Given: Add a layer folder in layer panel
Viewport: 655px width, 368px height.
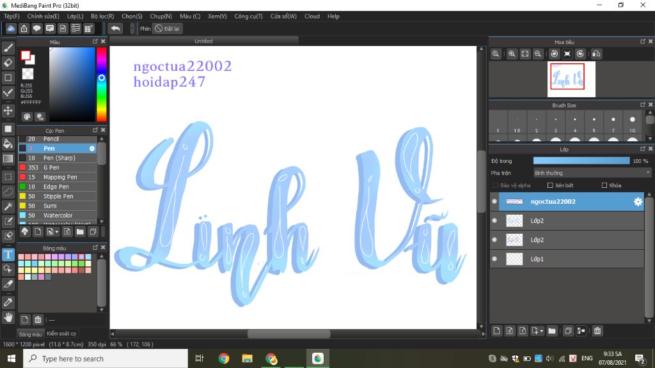Looking at the screenshot, I should click(552, 331).
